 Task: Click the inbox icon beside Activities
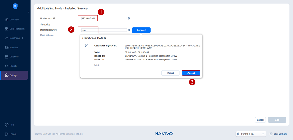7,47
